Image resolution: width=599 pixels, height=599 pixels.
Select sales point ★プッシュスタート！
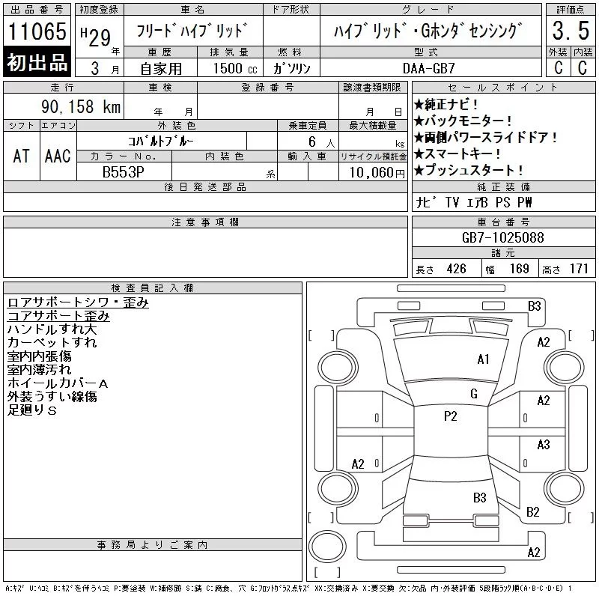click(x=469, y=170)
